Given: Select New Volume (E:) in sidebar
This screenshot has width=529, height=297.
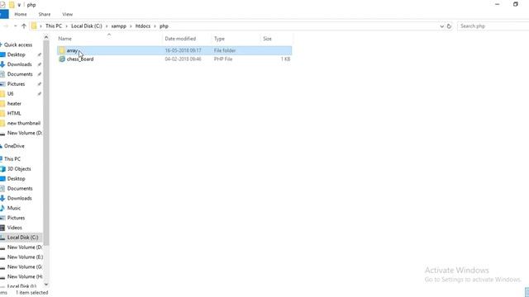Looking at the screenshot, I should pos(25,257).
